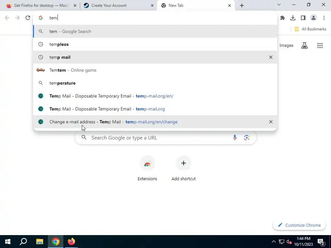Open temp-mail.org/en/change suggestion

(155, 122)
